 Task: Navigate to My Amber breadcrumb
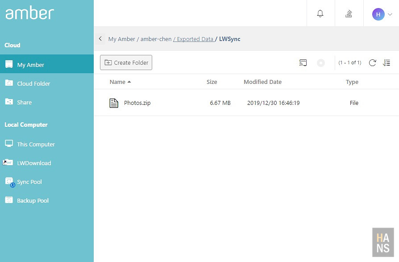coord(122,39)
